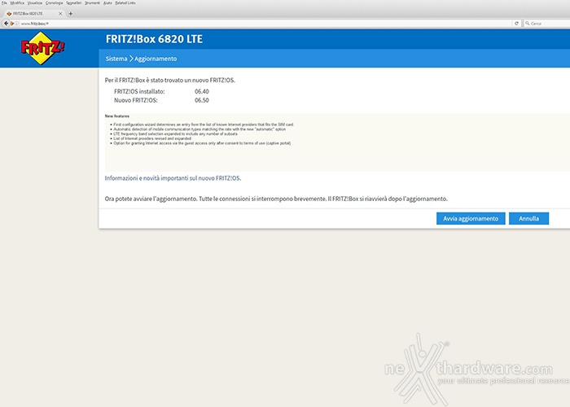Screen dimensions: 570x407
Task: Click Aggiornamento in the breadcrumb
Action: 156,59
